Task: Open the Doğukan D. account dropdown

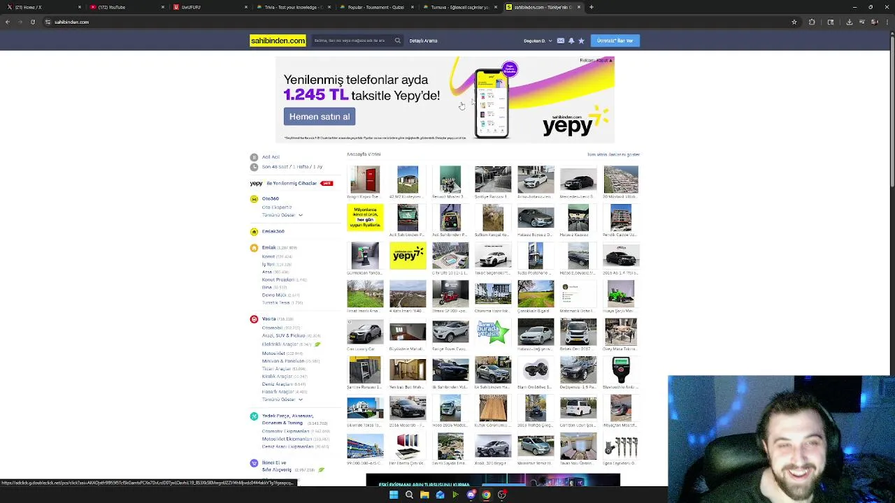Action: coord(536,41)
